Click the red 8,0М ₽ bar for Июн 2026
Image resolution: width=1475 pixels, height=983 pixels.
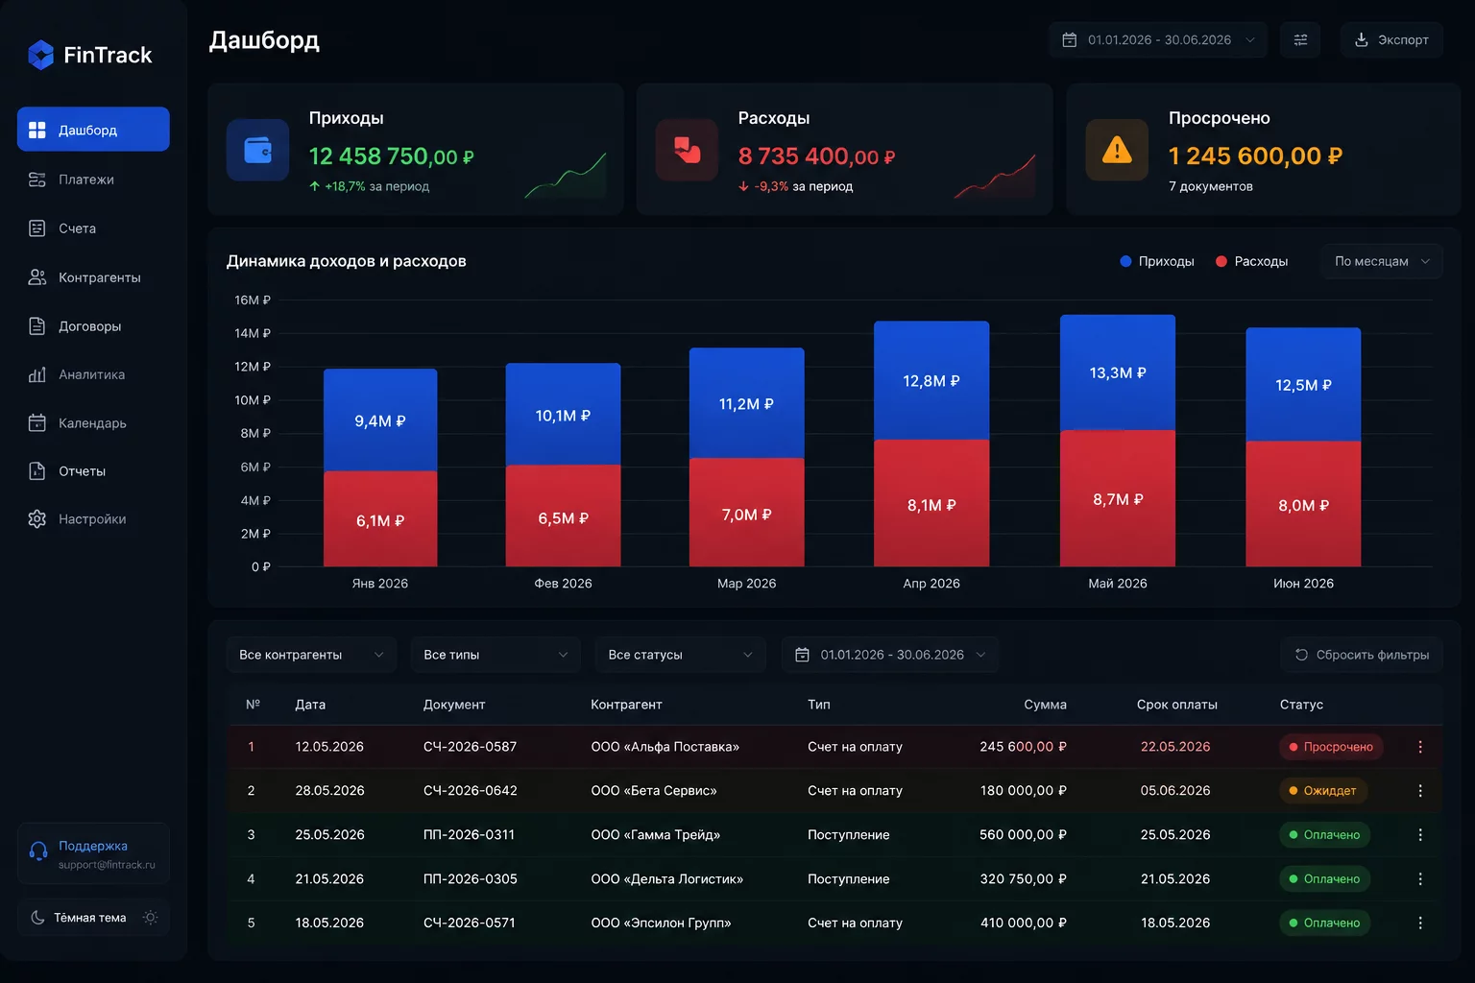pos(1303,505)
